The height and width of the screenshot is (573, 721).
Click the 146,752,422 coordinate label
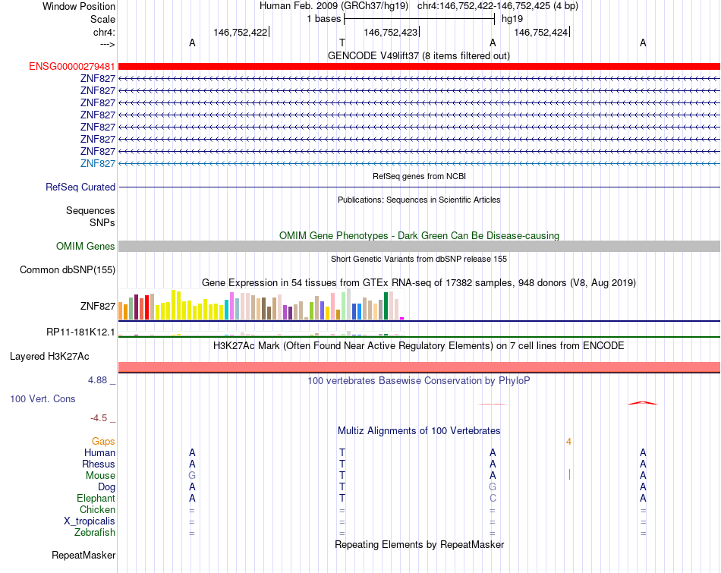point(241,32)
